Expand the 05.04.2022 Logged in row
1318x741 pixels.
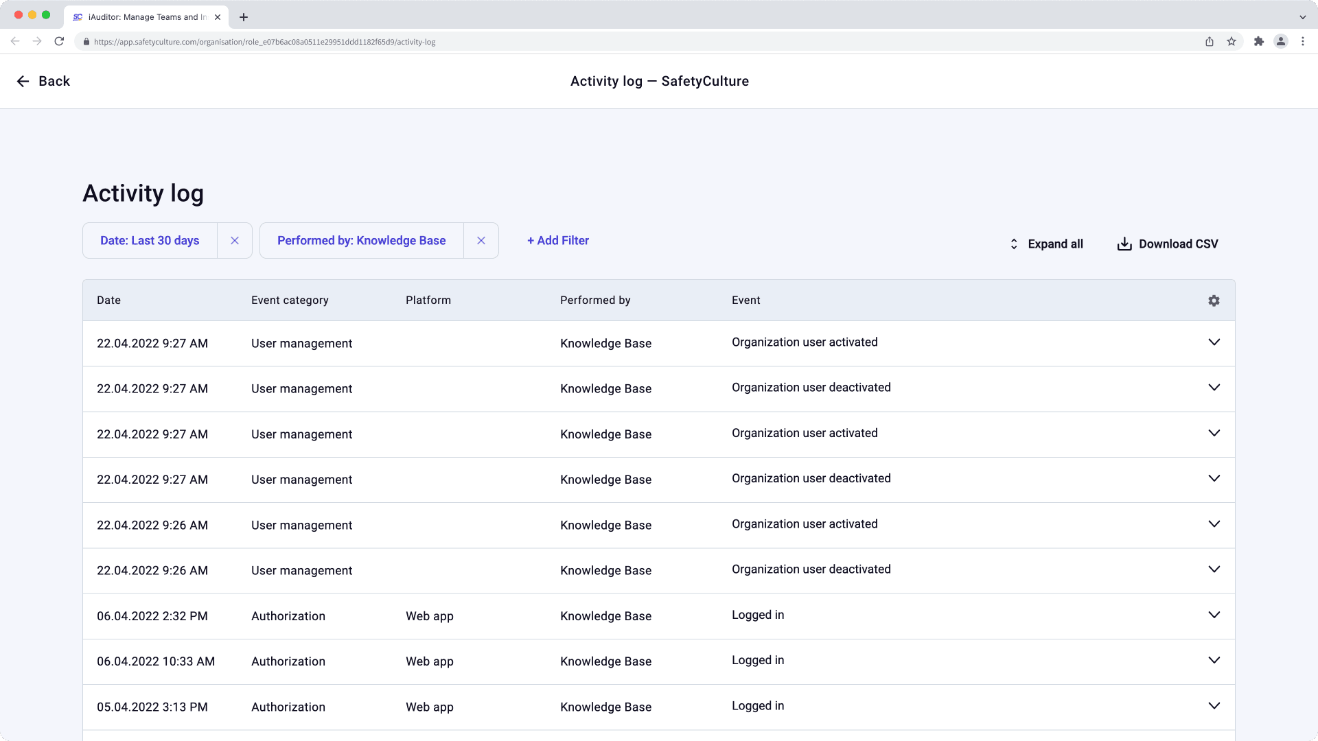pyautogui.click(x=1215, y=706)
